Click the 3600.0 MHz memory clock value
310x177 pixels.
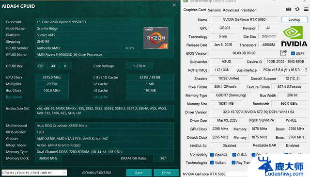point(48,158)
